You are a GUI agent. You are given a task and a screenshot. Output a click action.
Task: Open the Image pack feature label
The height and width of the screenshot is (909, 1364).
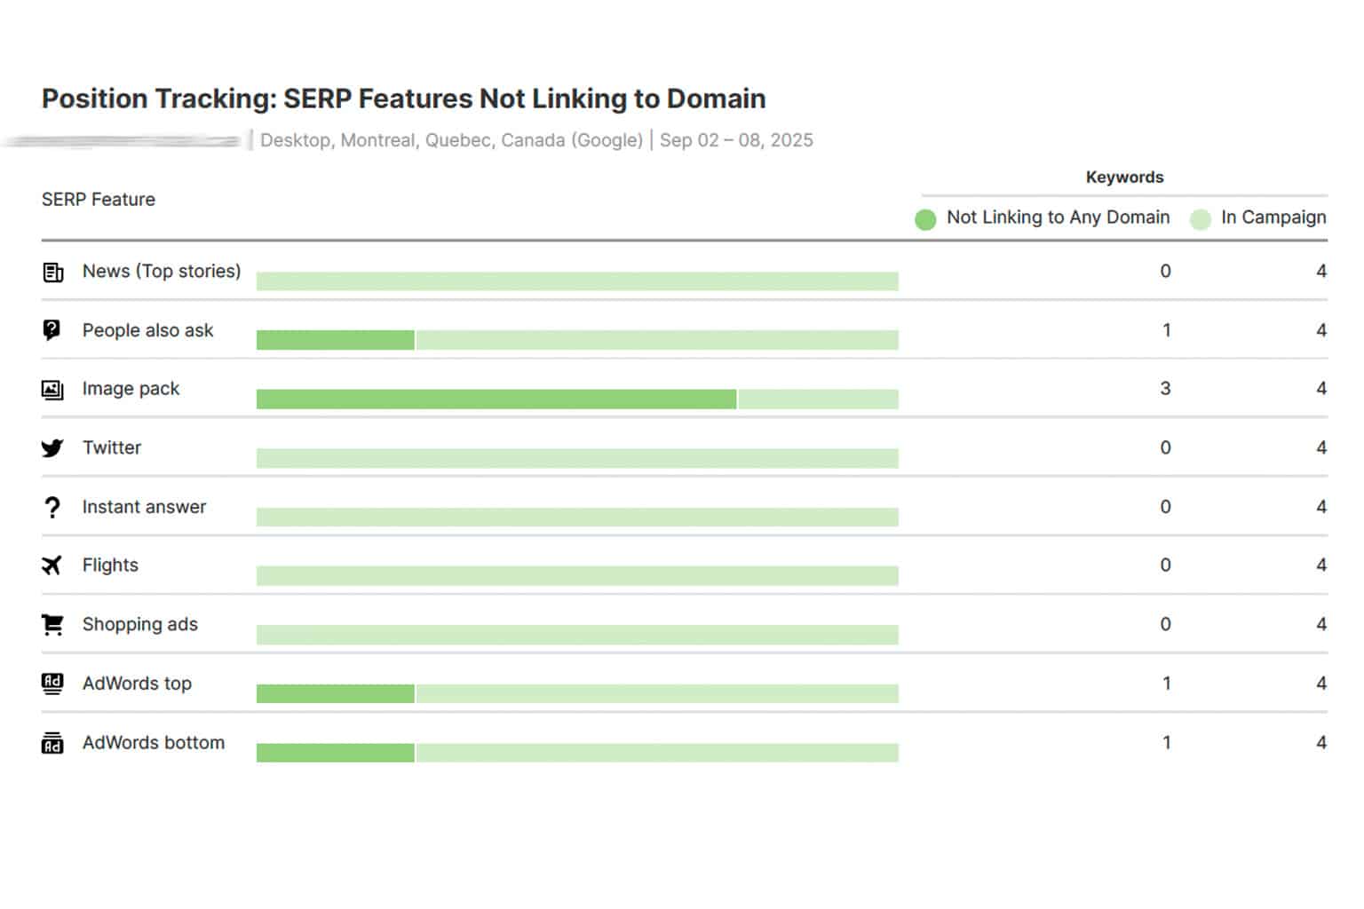pos(131,389)
